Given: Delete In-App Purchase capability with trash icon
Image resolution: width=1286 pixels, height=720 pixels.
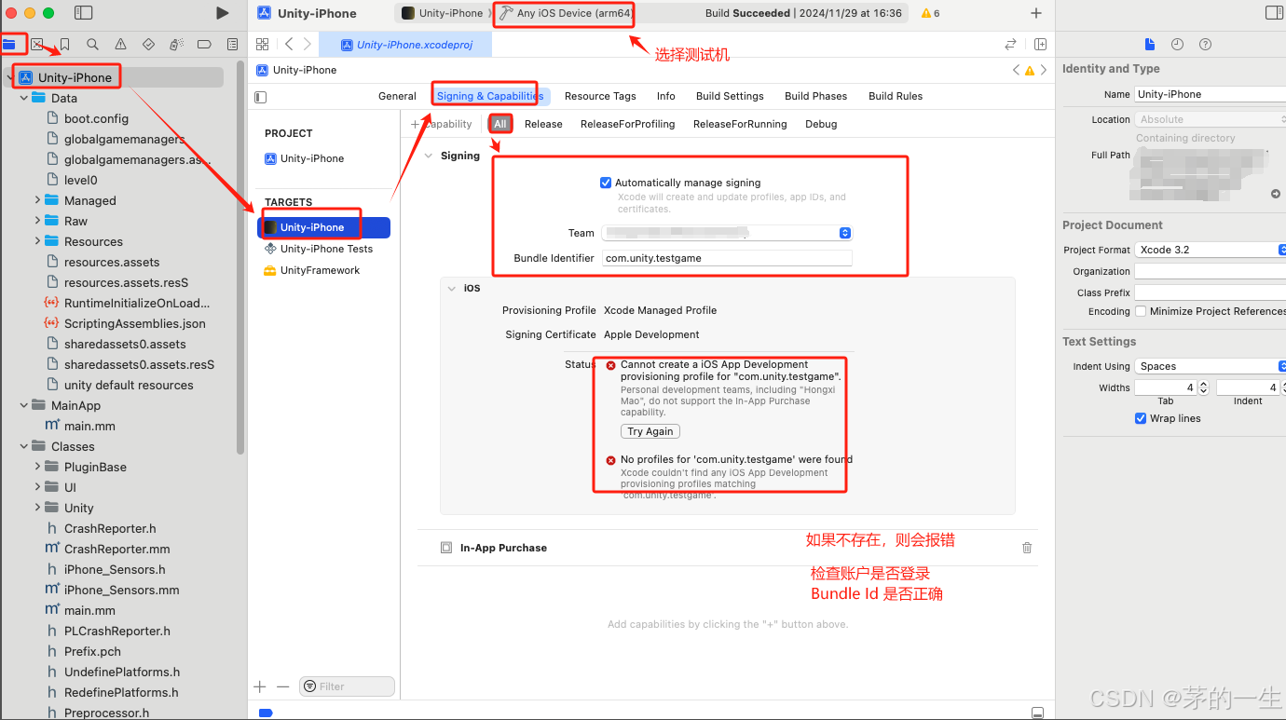Looking at the screenshot, I should (x=1027, y=548).
